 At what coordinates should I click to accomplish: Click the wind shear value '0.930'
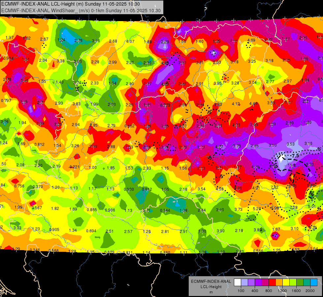129,189
